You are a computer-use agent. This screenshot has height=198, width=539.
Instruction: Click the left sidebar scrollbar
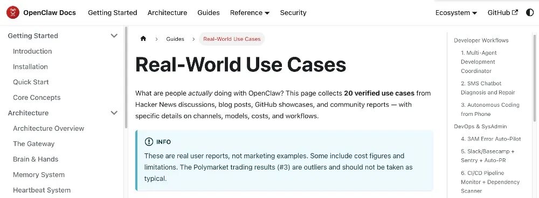point(126,77)
